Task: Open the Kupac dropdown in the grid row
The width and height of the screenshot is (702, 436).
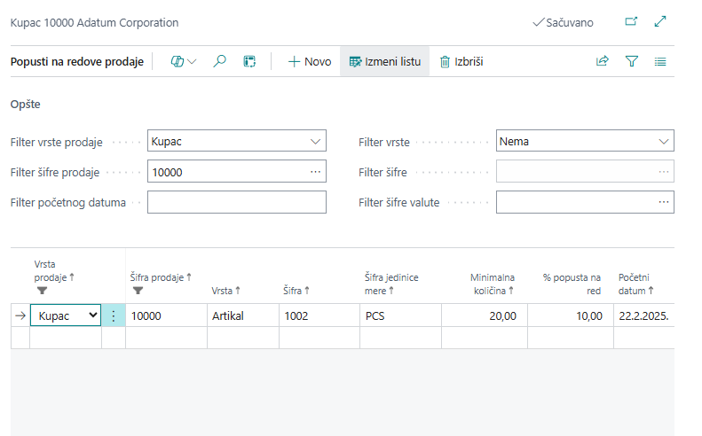Action: click(x=91, y=315)
